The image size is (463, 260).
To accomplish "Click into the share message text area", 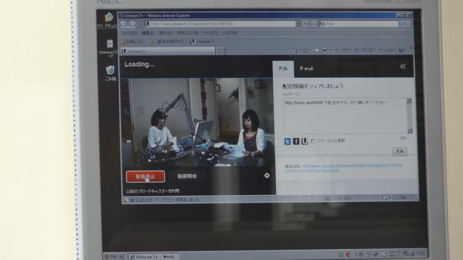I will 345,116.
